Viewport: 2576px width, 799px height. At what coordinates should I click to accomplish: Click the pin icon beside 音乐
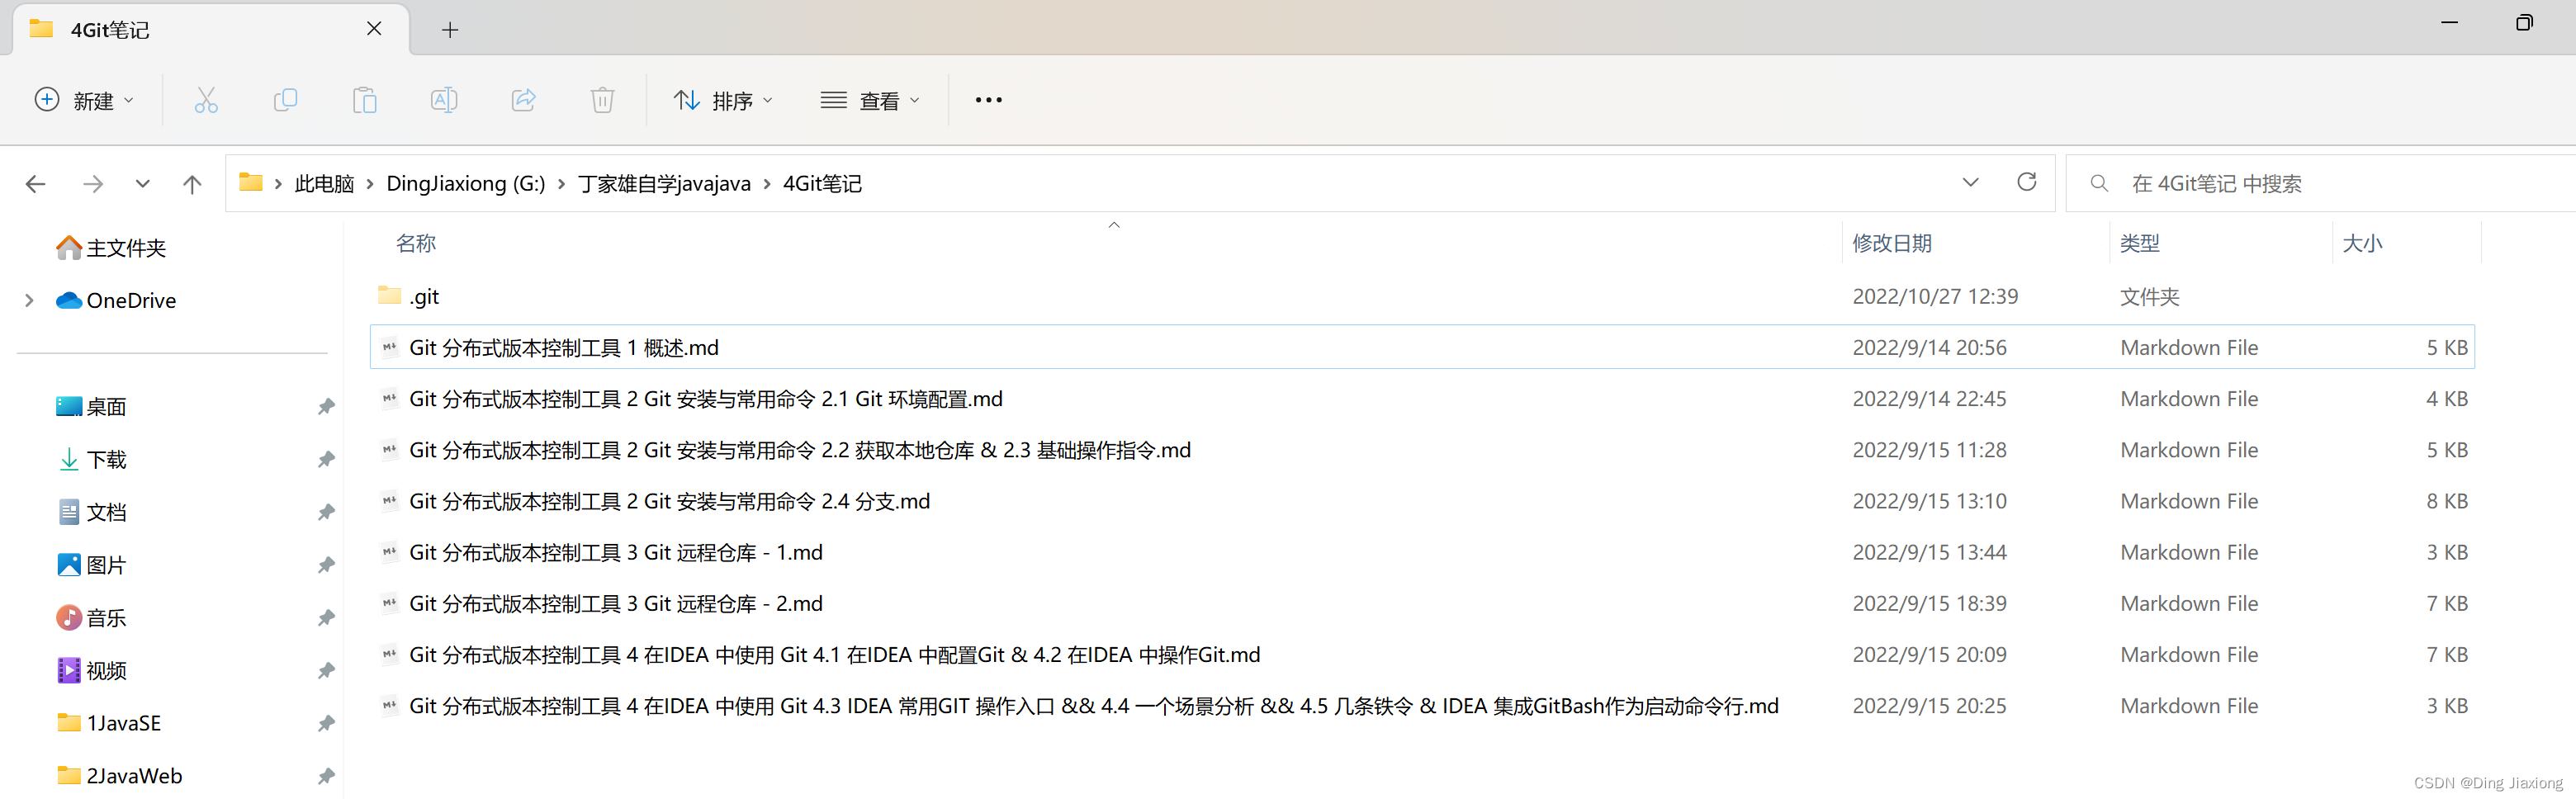[326, 618]
